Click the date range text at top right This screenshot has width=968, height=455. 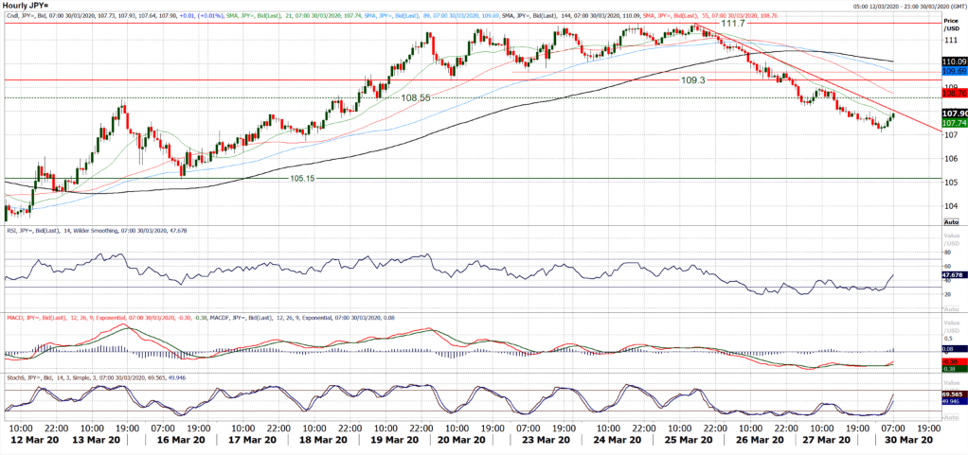(902, 6)
